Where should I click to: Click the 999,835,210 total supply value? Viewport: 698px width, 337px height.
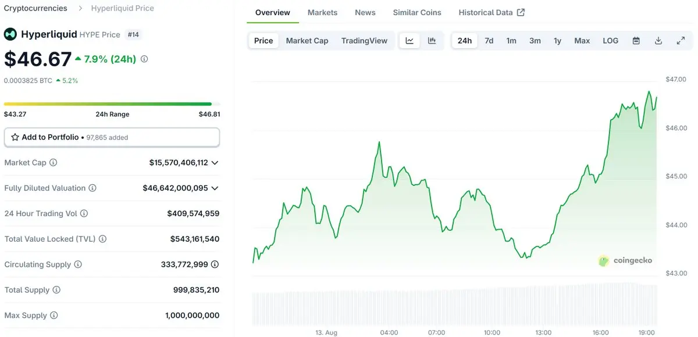tap(197, 290)
